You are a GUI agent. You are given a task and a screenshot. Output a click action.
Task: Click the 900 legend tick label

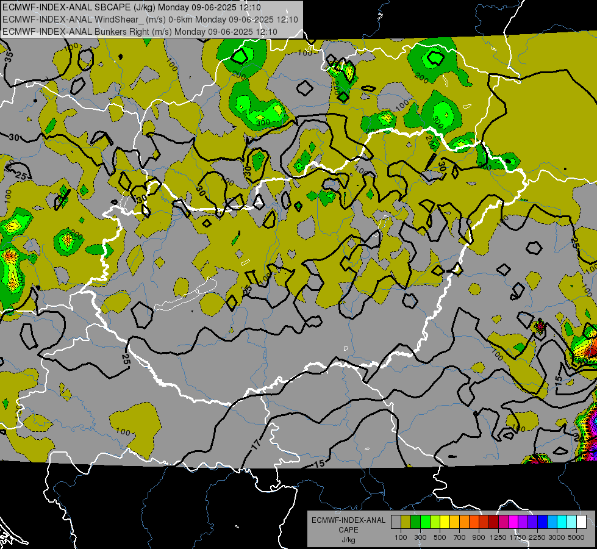(479, 537)
